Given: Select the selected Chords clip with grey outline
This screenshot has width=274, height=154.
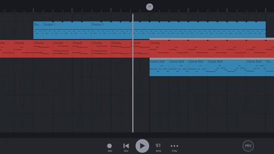Looking at the screenshot, I should click(x=212, y=49).
